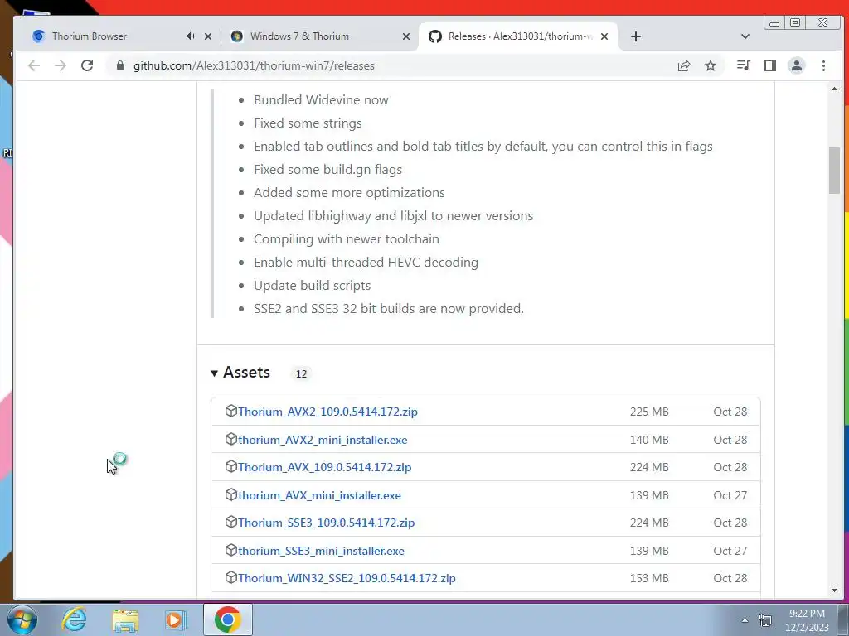Click the scrollbar down arrow

point(834,591)
